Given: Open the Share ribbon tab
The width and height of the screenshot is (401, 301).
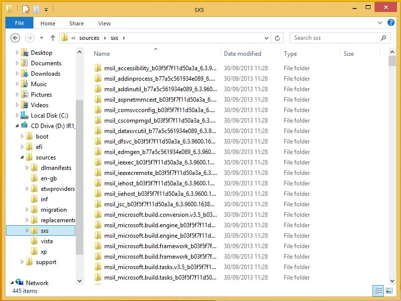Looking at the screenshot, I should 76,23.
